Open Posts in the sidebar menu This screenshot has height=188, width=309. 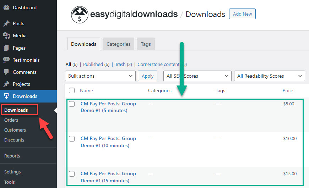pos(18,23)
